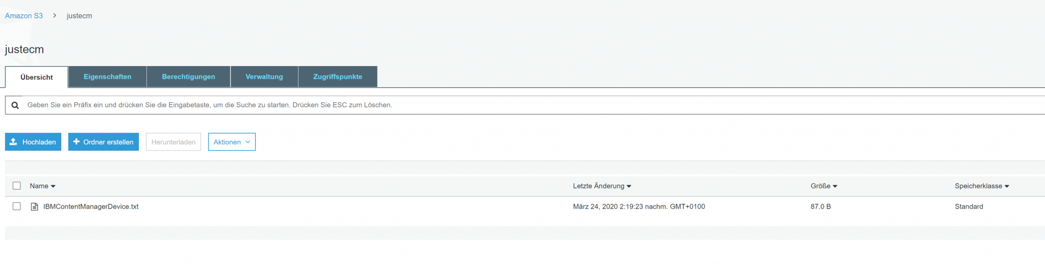Check the IBMContentManagerDevice.txt row checkbox

pos(17,206)
